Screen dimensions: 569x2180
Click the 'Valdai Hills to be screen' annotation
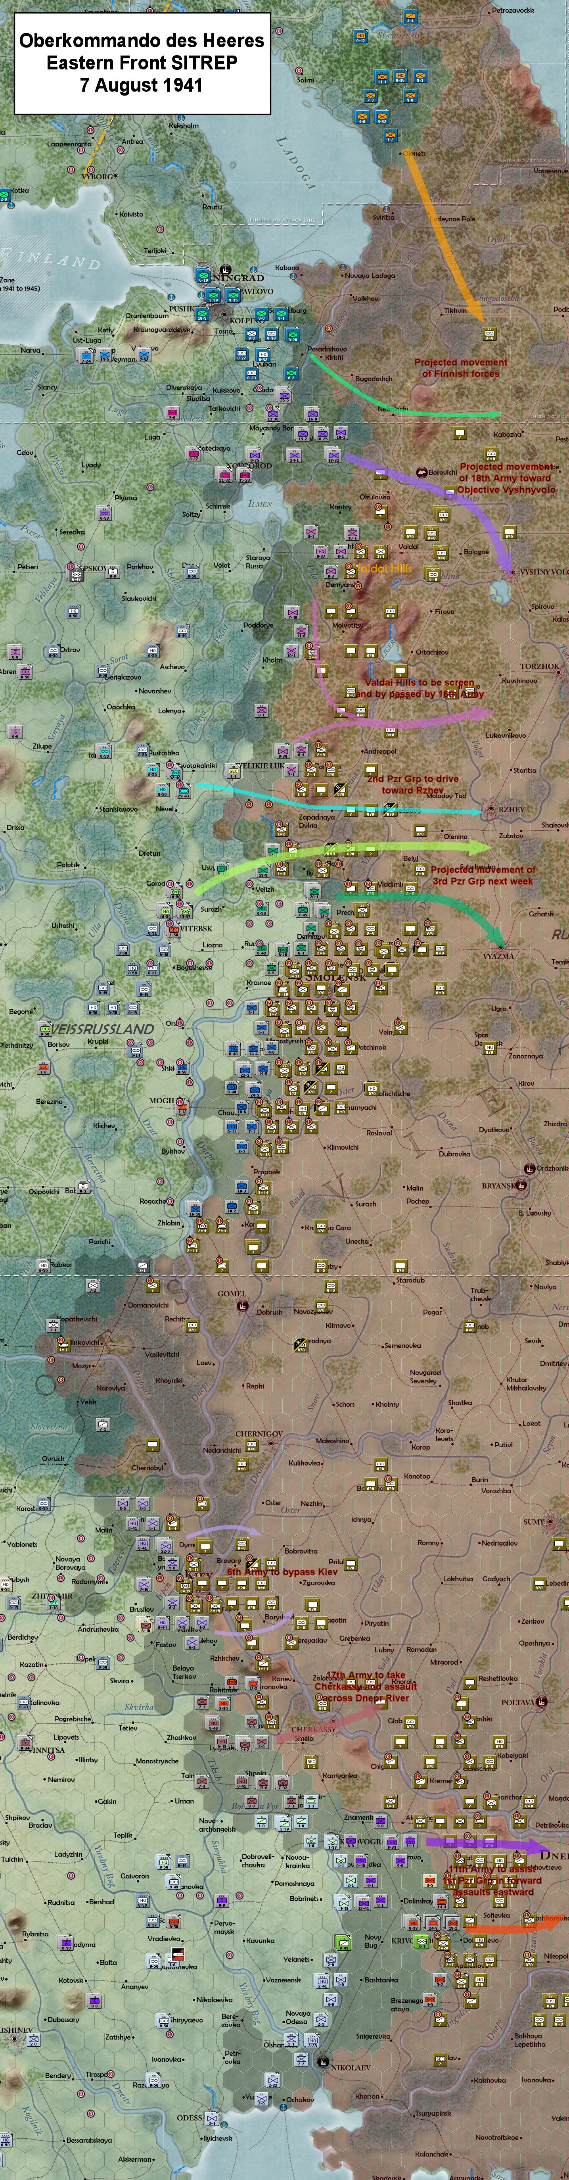point(420,687)
